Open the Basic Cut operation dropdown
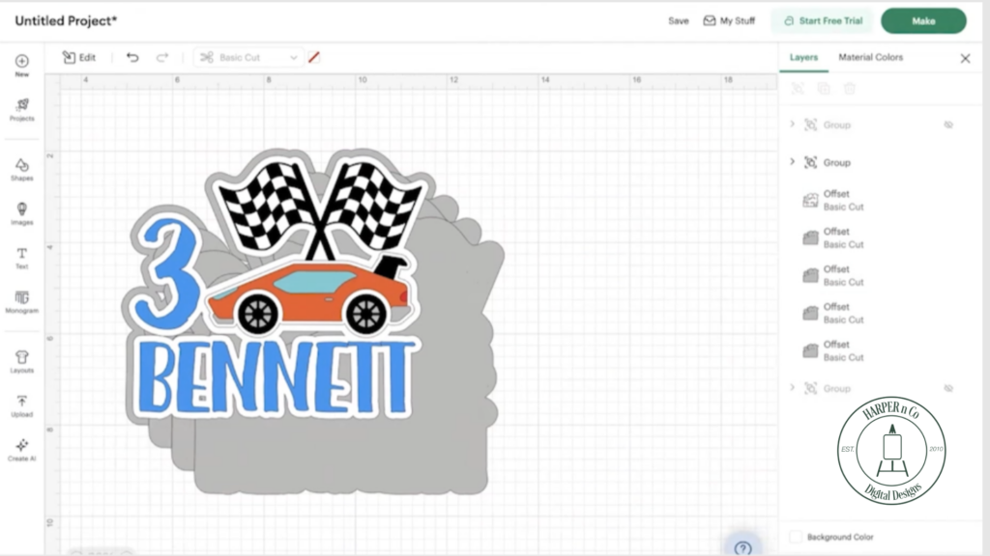 (248, 58)
